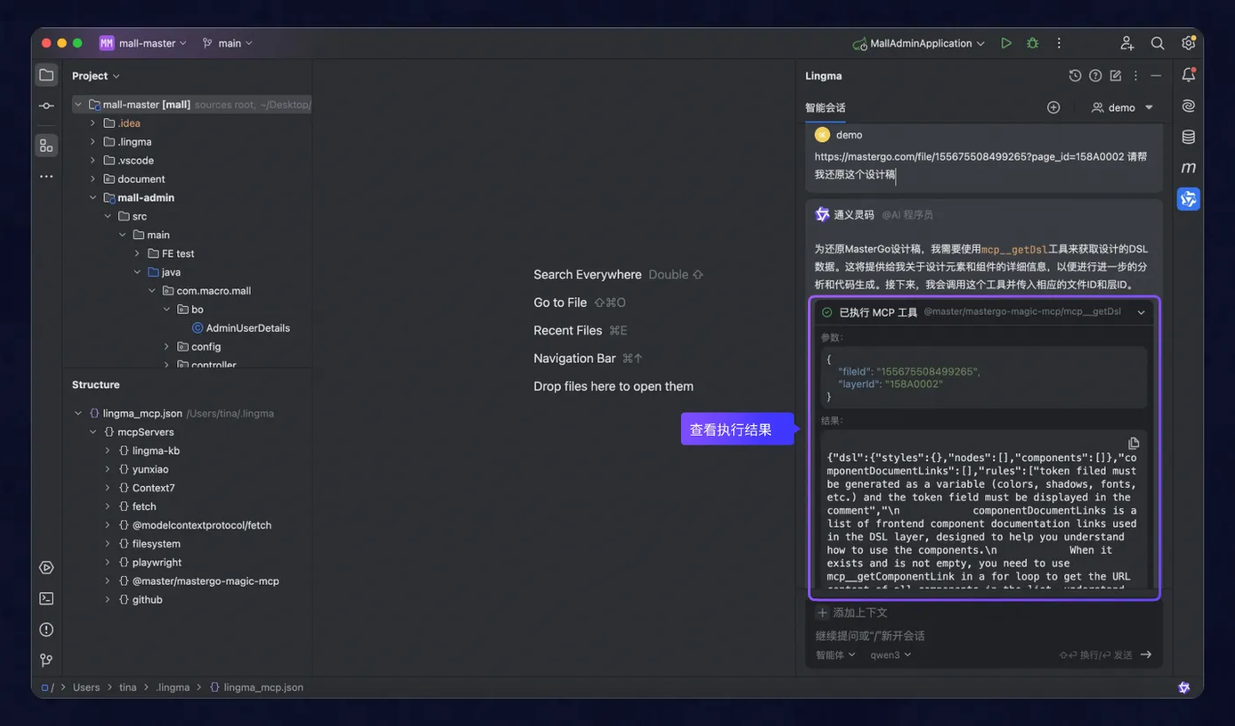The image size is (1235, 726).
Task: Open the Terminal tool window icon
Action: click(46, 598)
